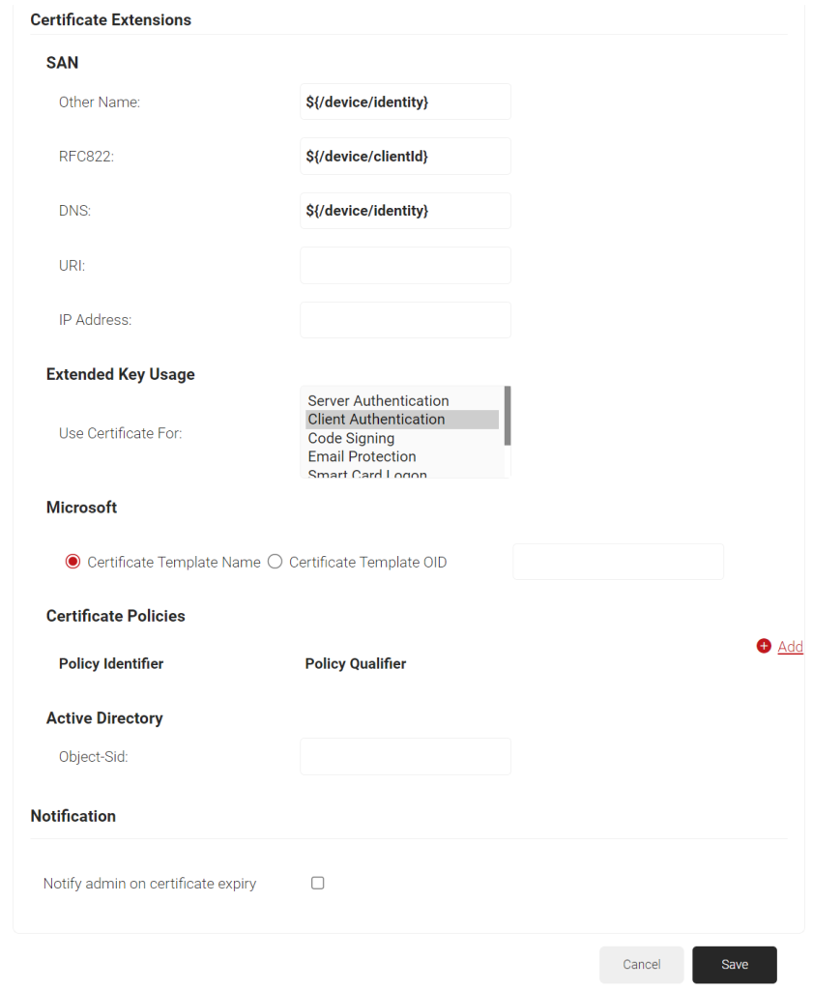
Task: Click the Add policy link
Action: 790,647
